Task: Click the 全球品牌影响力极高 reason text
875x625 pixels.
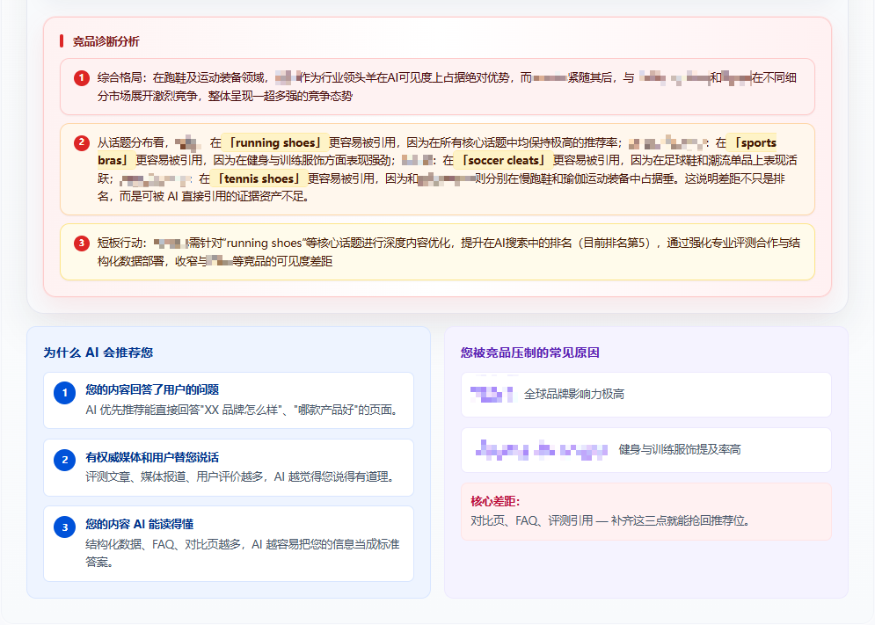Action: 574,394
